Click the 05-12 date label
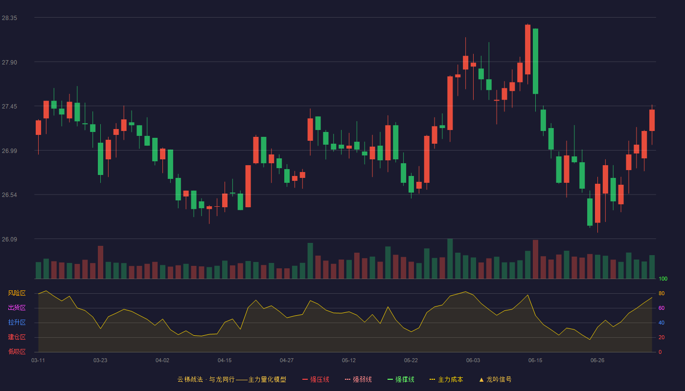 click(x=349, y=360)
